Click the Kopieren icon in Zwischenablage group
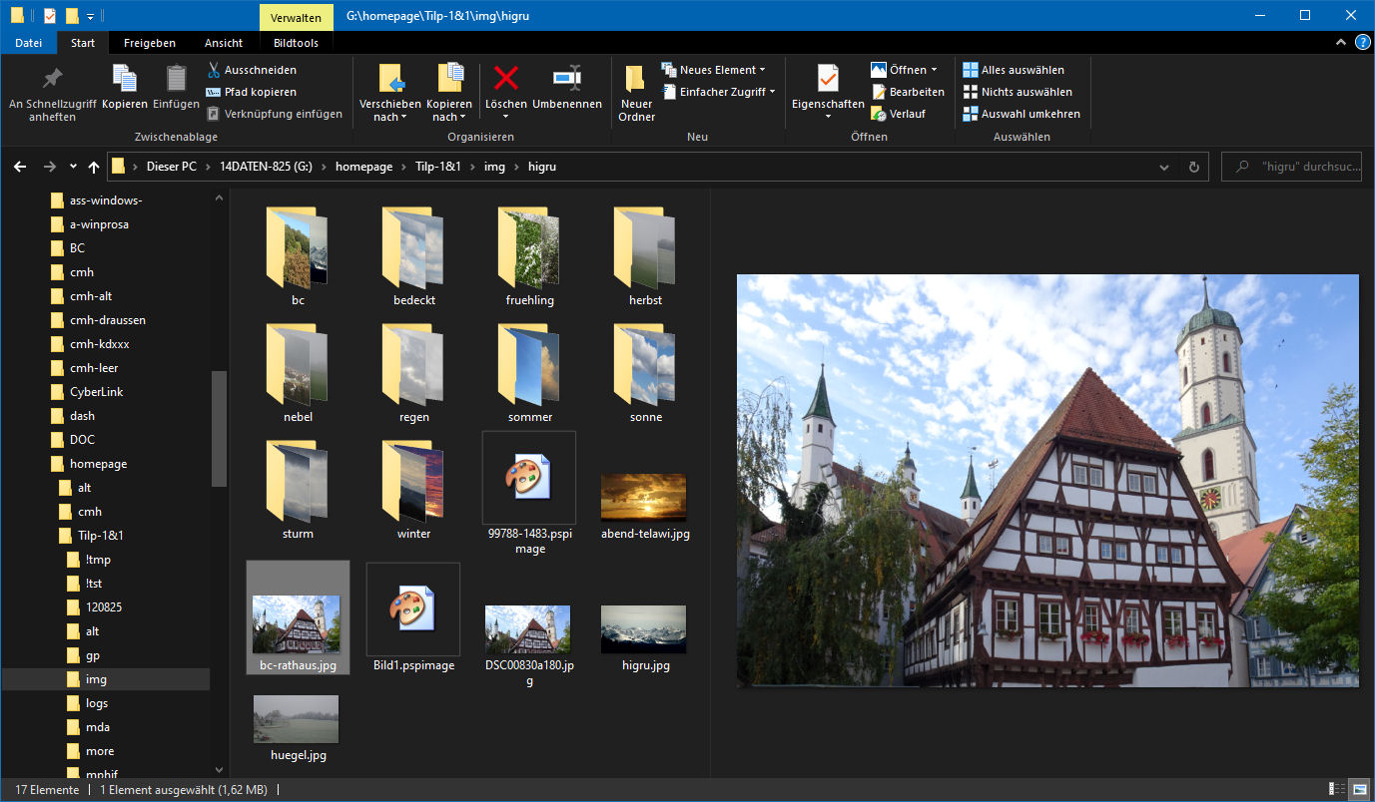The width and height of the screenshot is (1375, 802). [x=125, y=79]
